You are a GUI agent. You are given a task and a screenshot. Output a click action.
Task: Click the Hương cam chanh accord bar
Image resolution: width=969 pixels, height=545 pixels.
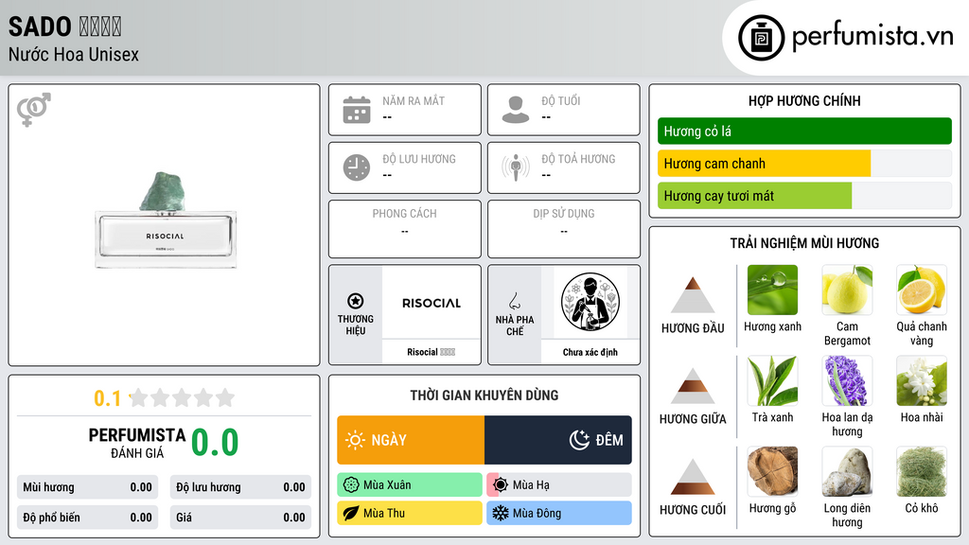coord(804,163)
